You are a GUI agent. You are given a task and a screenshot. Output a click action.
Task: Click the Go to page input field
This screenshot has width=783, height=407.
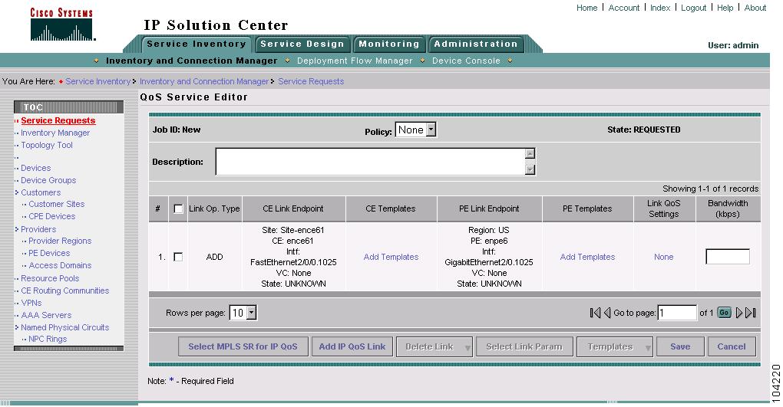pos(677,313)
